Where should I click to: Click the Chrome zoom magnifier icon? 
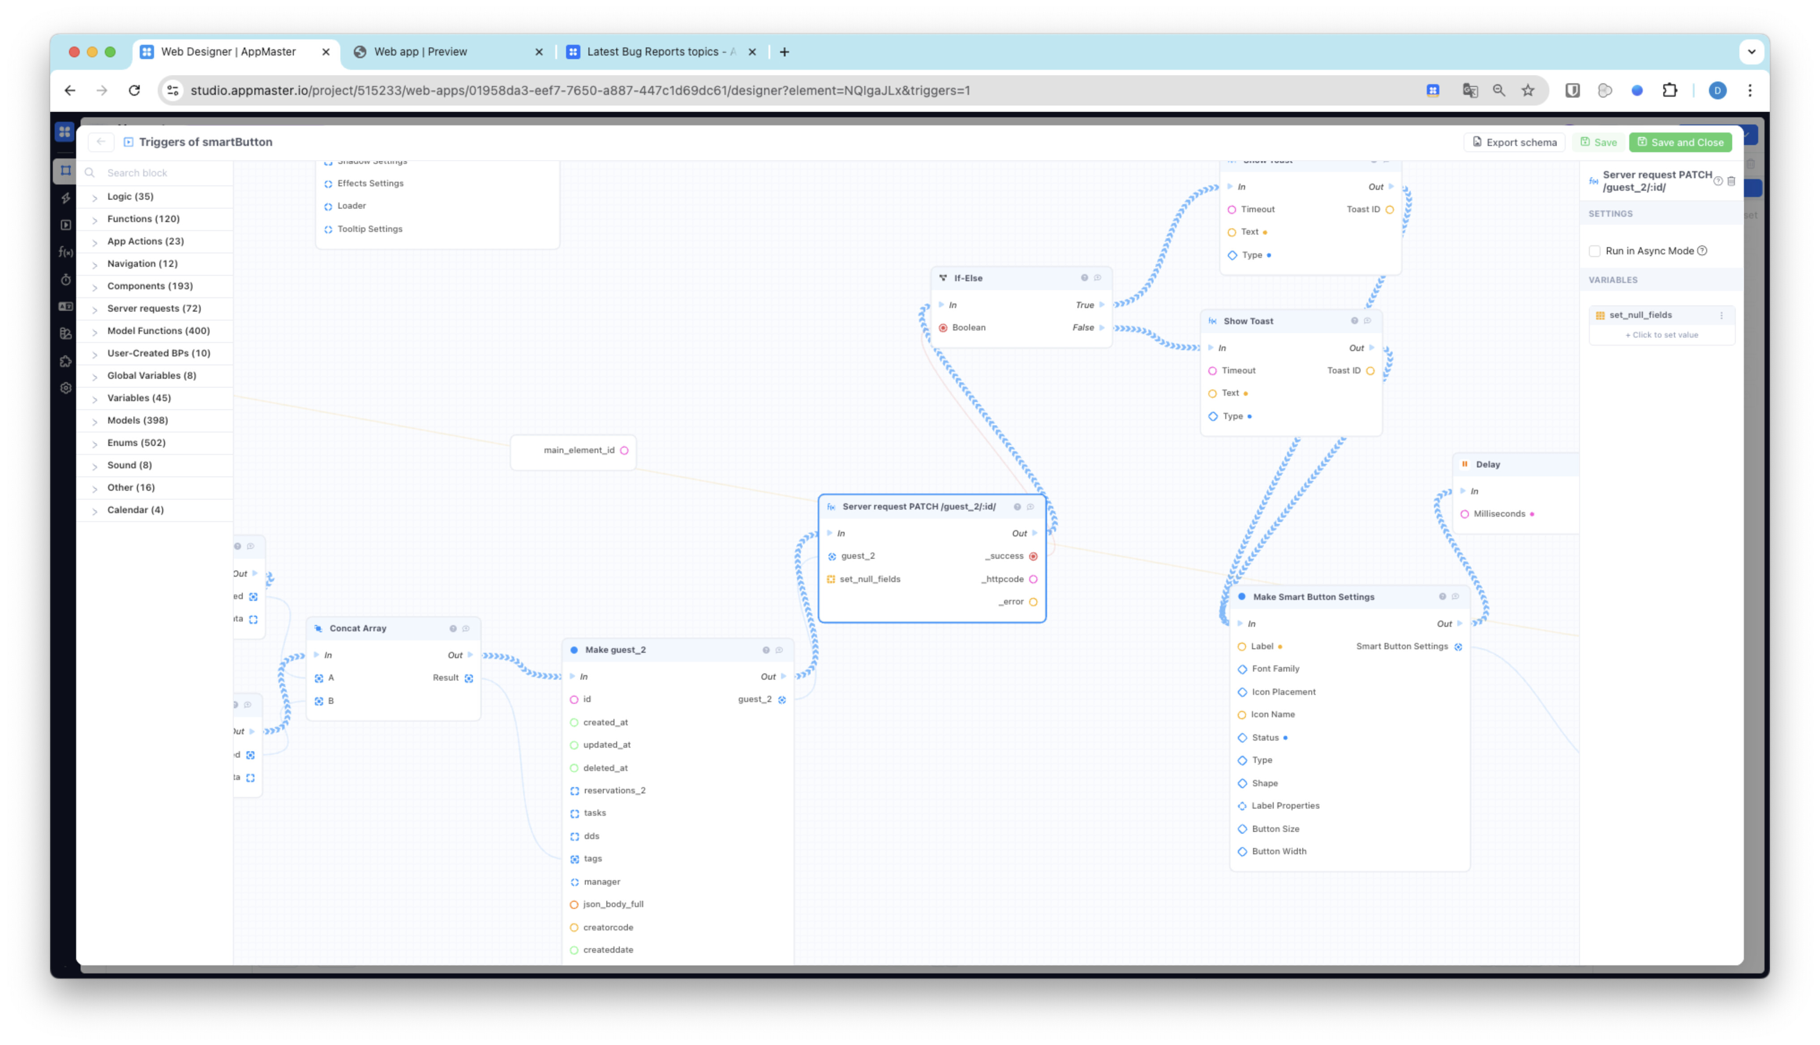(x=1499, y=90)
